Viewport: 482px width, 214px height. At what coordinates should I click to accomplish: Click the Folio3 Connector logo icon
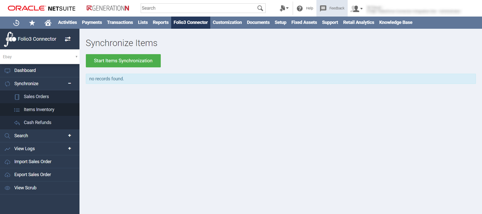(x=10, y=39)
